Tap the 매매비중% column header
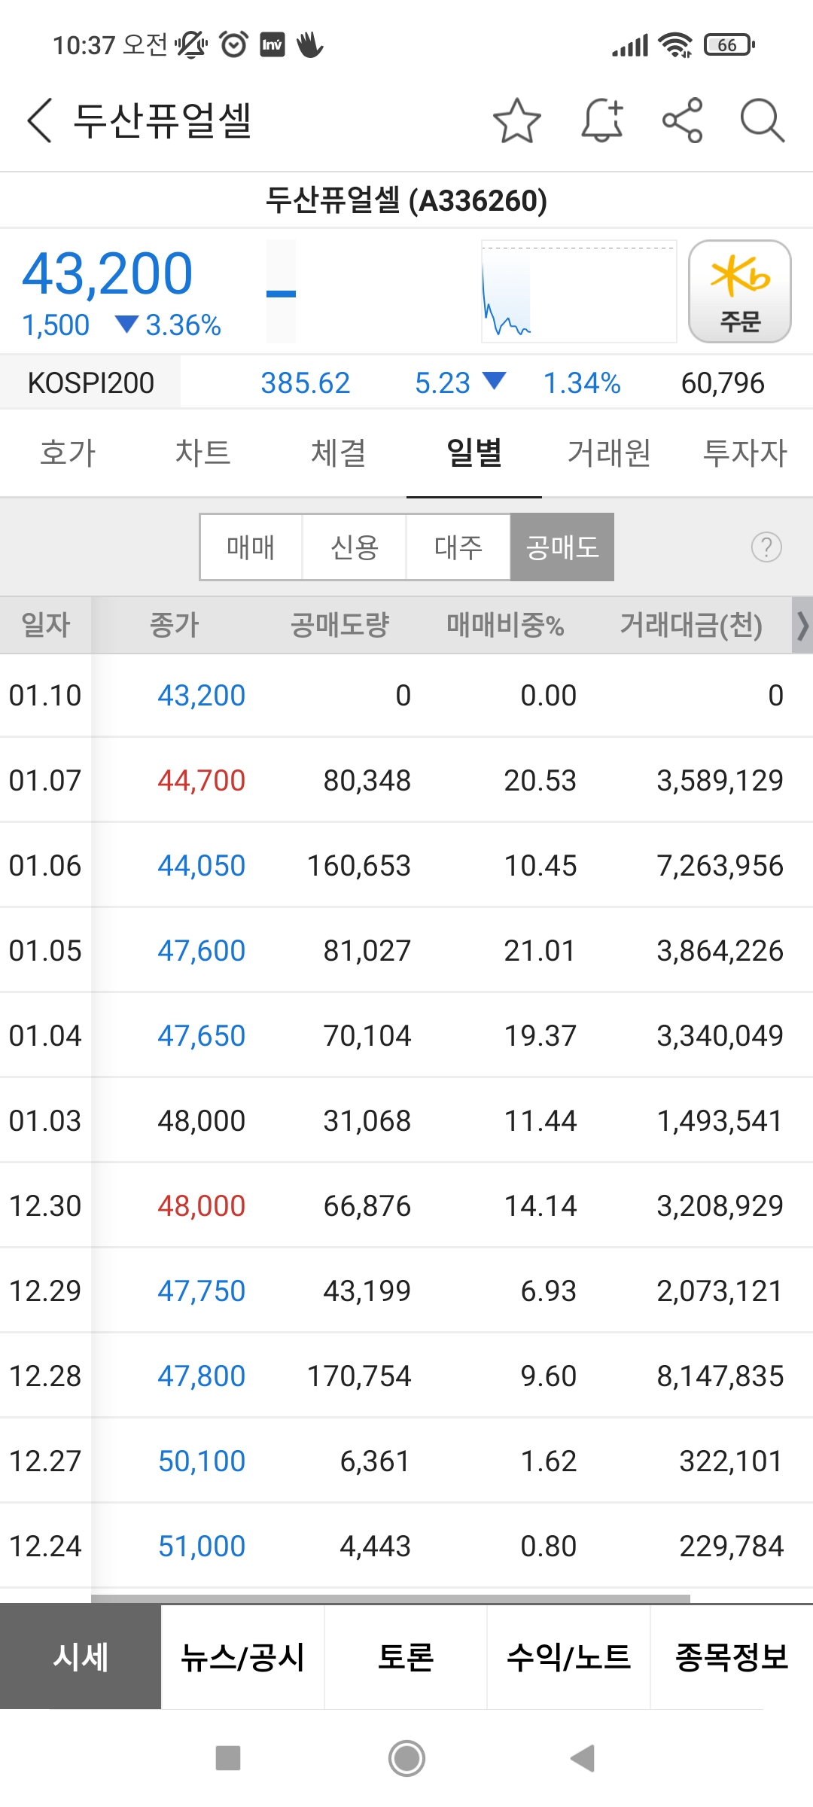The image size is (813, 1807). point(505,625)
